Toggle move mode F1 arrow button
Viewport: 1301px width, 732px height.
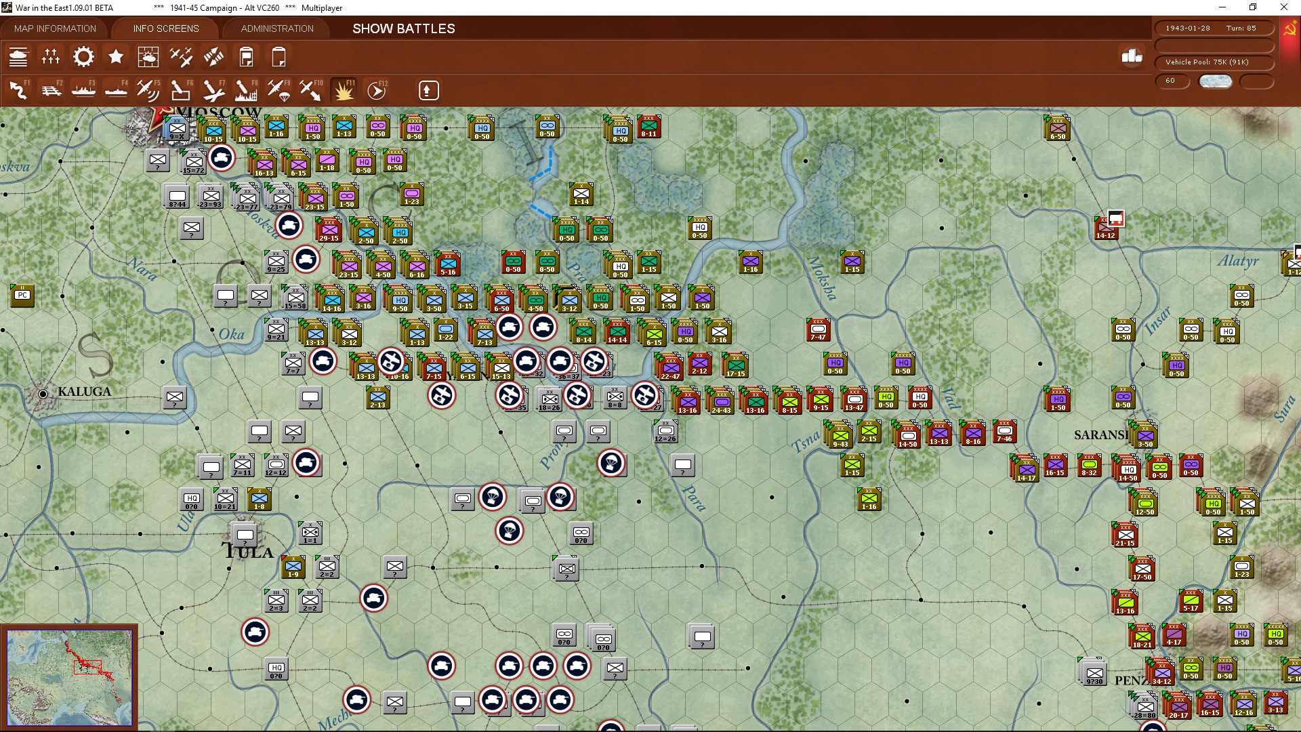[x=19, y=90]
